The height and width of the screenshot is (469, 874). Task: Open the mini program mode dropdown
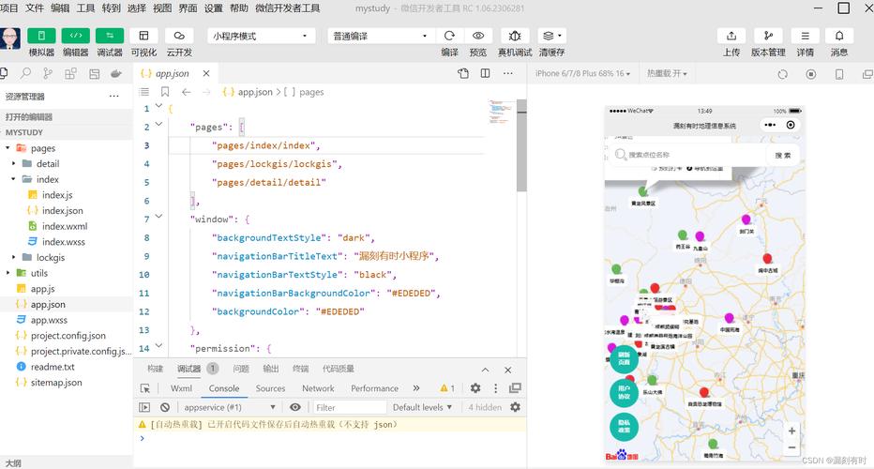[x=261, y=36]
